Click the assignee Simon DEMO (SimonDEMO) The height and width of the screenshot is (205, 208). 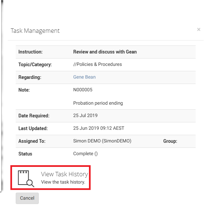tap(102, 141)
